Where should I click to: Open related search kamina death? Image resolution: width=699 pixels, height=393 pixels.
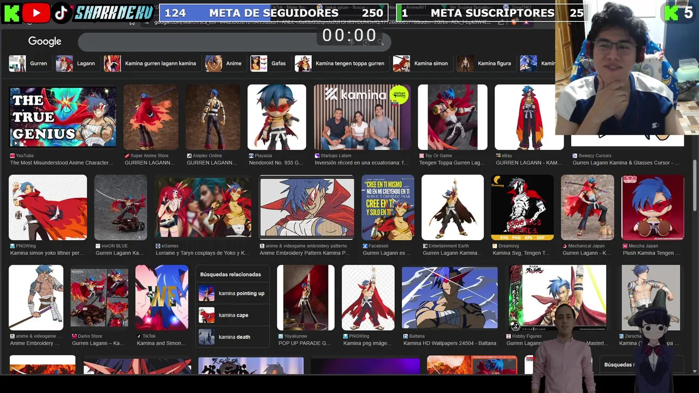[233, 337]
